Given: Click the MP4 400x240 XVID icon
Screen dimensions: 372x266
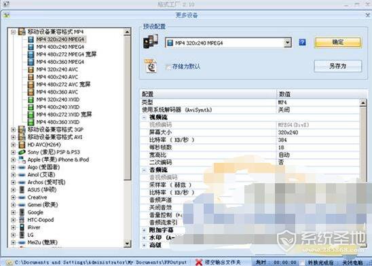Looking at the screenshot, I should (x=31, y=107).
